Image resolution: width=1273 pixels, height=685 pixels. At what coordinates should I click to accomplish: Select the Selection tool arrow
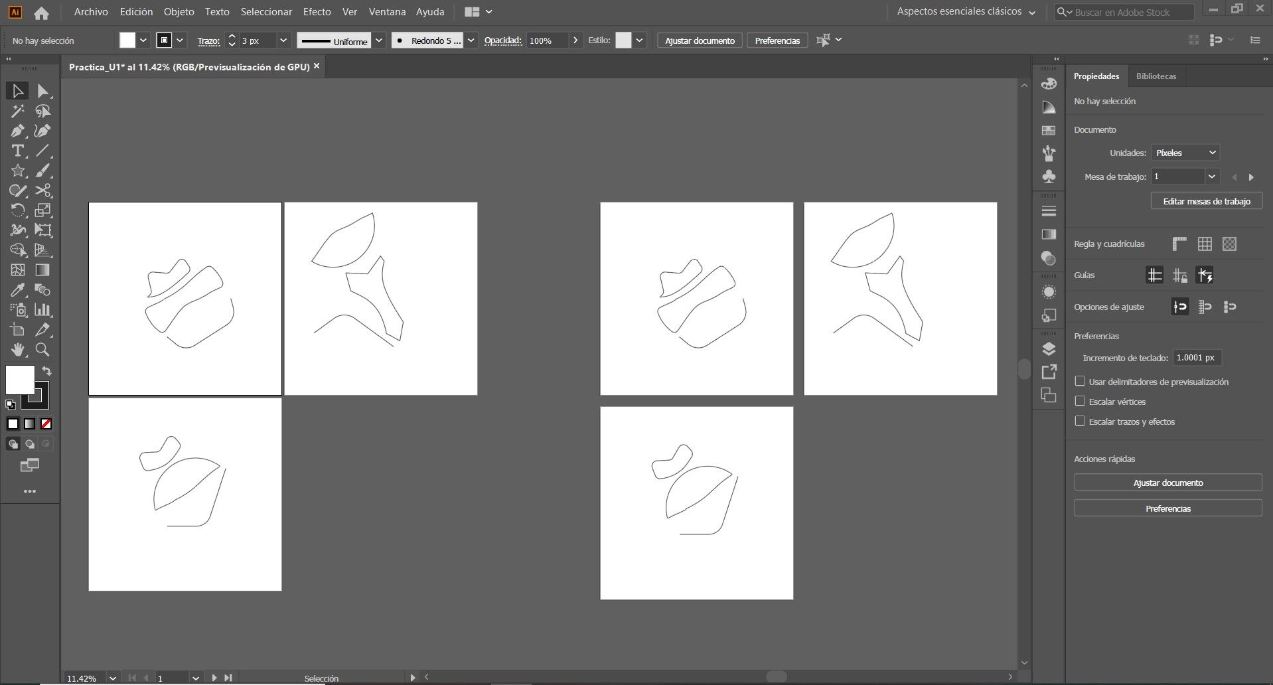[17, 91]
